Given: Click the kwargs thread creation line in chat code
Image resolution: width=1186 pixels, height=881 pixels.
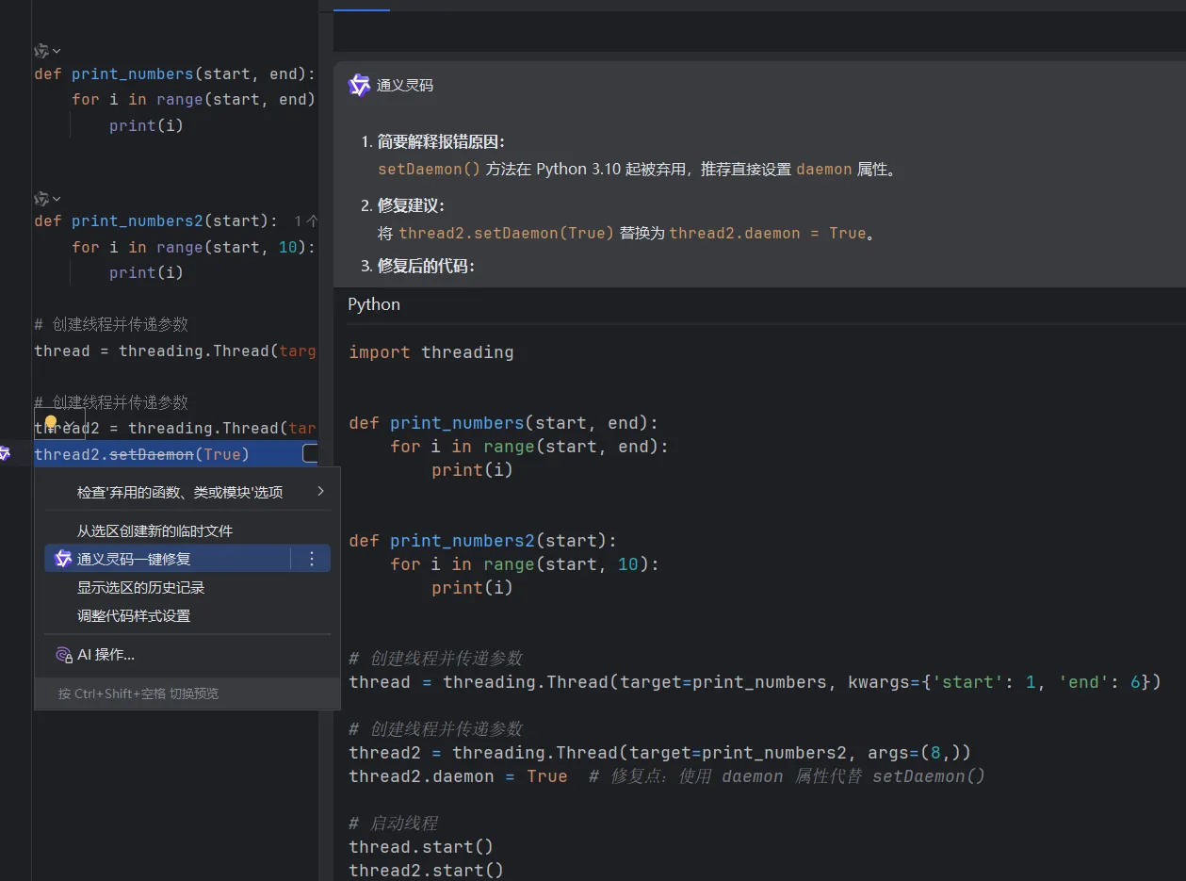Looking at the screenshot, I should [755, 682].
